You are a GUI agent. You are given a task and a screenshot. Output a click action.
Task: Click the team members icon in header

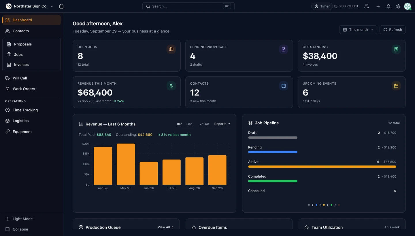(367, 6)
